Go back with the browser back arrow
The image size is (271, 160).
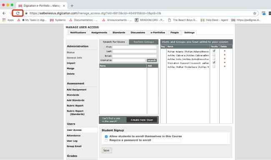click(x=4, y=13)
